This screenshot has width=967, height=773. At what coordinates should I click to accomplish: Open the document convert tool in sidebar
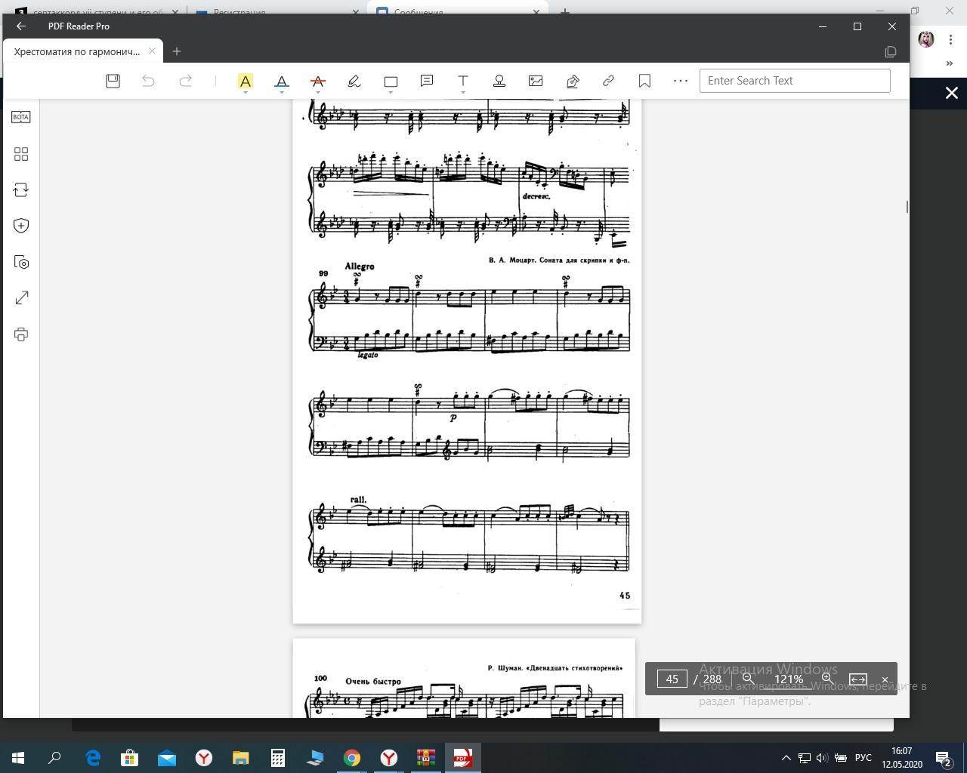point(21,189)
